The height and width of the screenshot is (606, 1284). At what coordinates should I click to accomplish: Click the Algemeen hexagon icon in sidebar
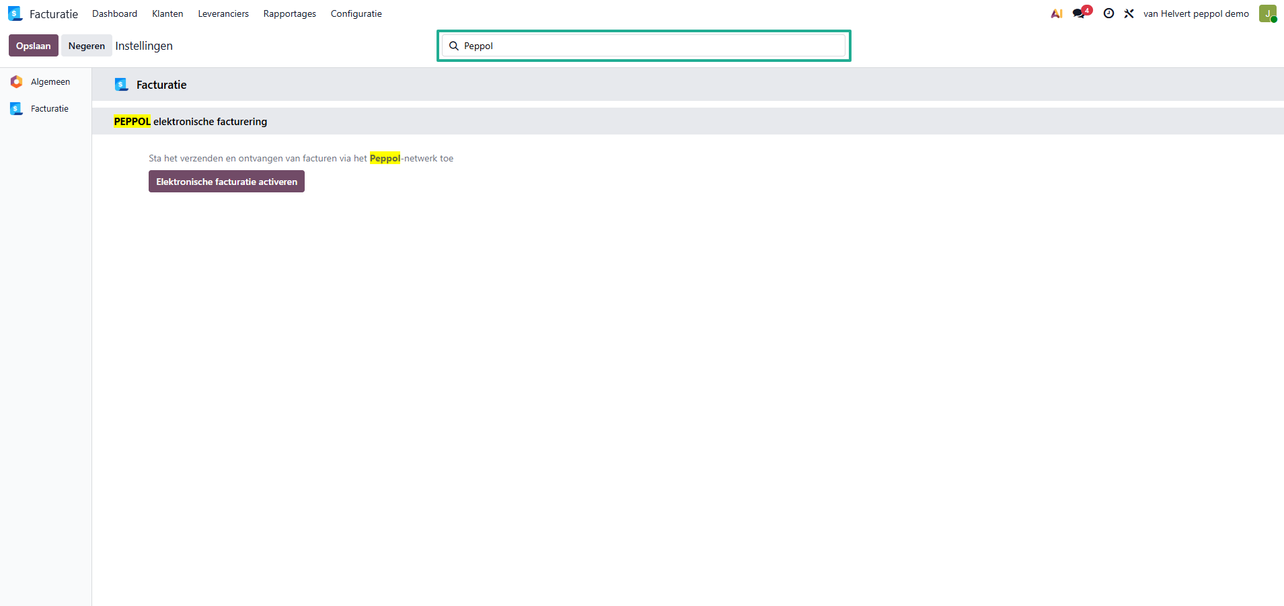click(17, 82)
